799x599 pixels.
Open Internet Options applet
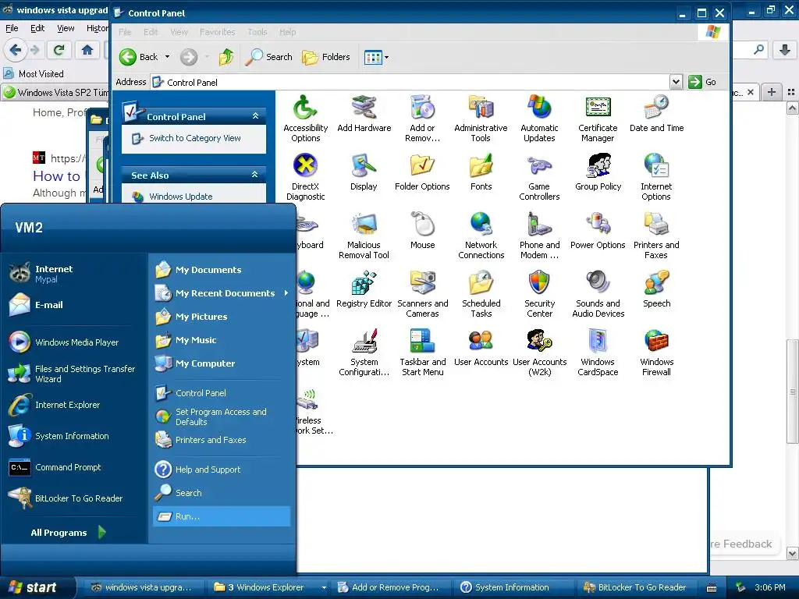(x=656, y=177)
